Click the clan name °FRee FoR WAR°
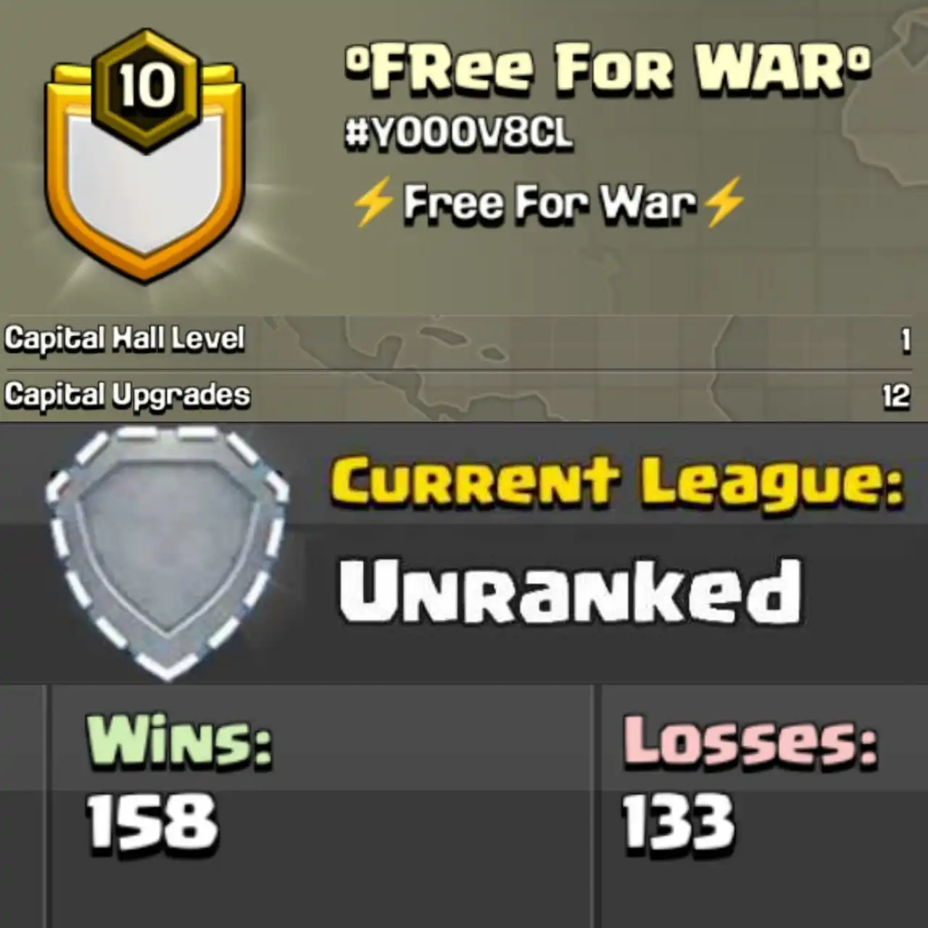The image size is (928, 928). 608,67
